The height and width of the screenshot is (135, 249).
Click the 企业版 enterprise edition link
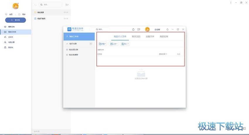pos(157,29)
